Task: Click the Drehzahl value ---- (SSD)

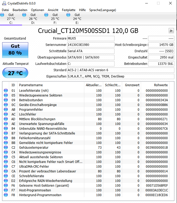Action: click(161, 51)
